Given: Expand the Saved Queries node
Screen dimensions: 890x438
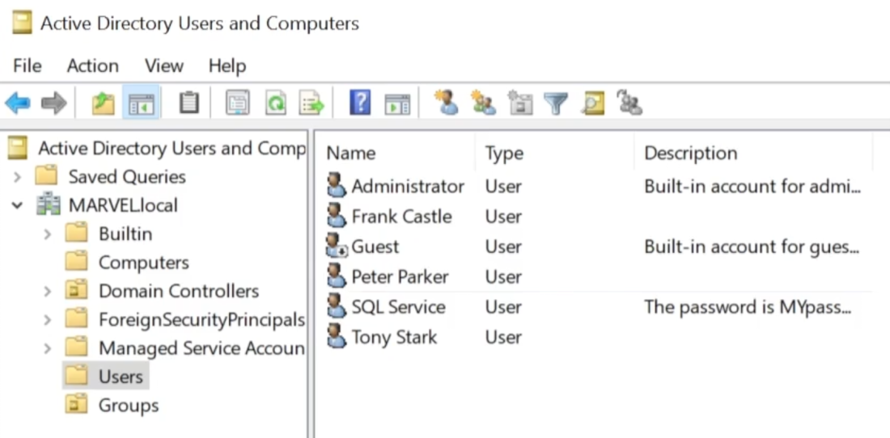Looking at the screenshot, I should click(17, 176).
